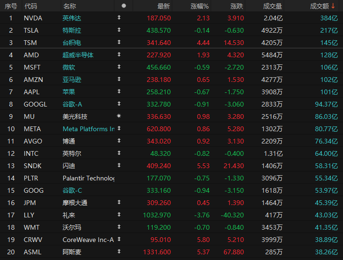Click the marker icon in the AVGO row
Image resolution: width=343 pixels, height=260 pixels.
point(119,141)
